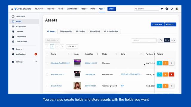
Task: Refresh the assets table
Action: click(x=161, y=40)
